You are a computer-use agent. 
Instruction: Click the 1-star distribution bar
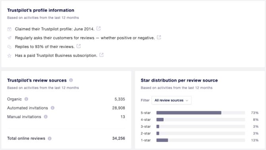[200, 140]
